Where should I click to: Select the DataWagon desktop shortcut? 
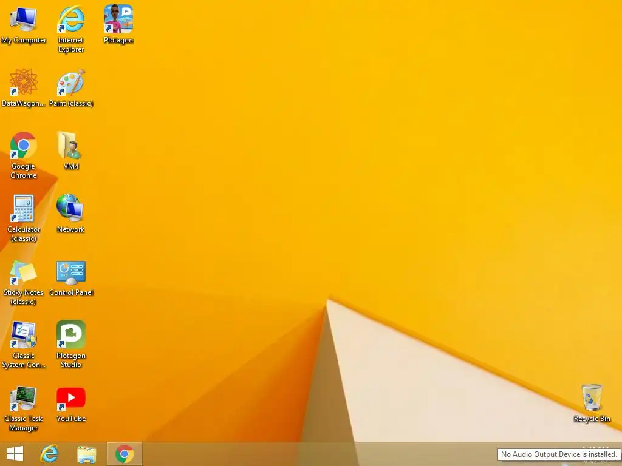point(24,87)
